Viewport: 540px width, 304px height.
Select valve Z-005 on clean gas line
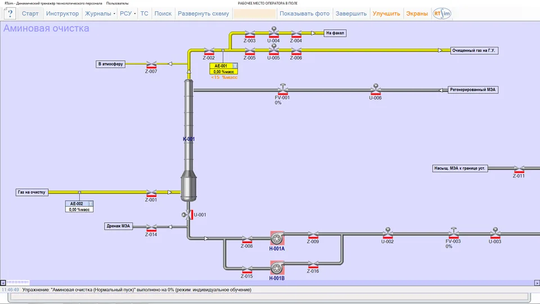pos(250,51)
